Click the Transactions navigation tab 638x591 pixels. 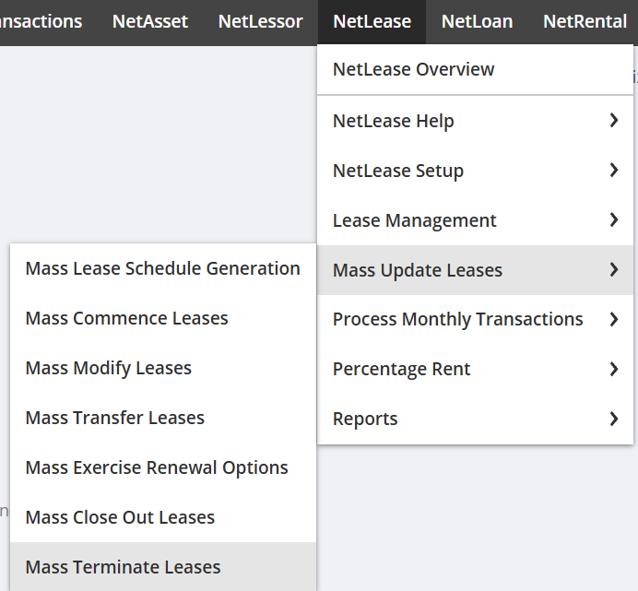(x=41, y=21)
